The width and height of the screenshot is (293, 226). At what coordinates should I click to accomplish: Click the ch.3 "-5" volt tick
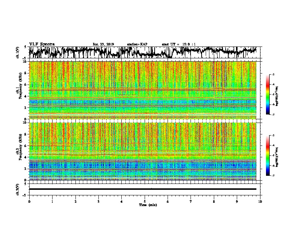click(x=25, y=195)
